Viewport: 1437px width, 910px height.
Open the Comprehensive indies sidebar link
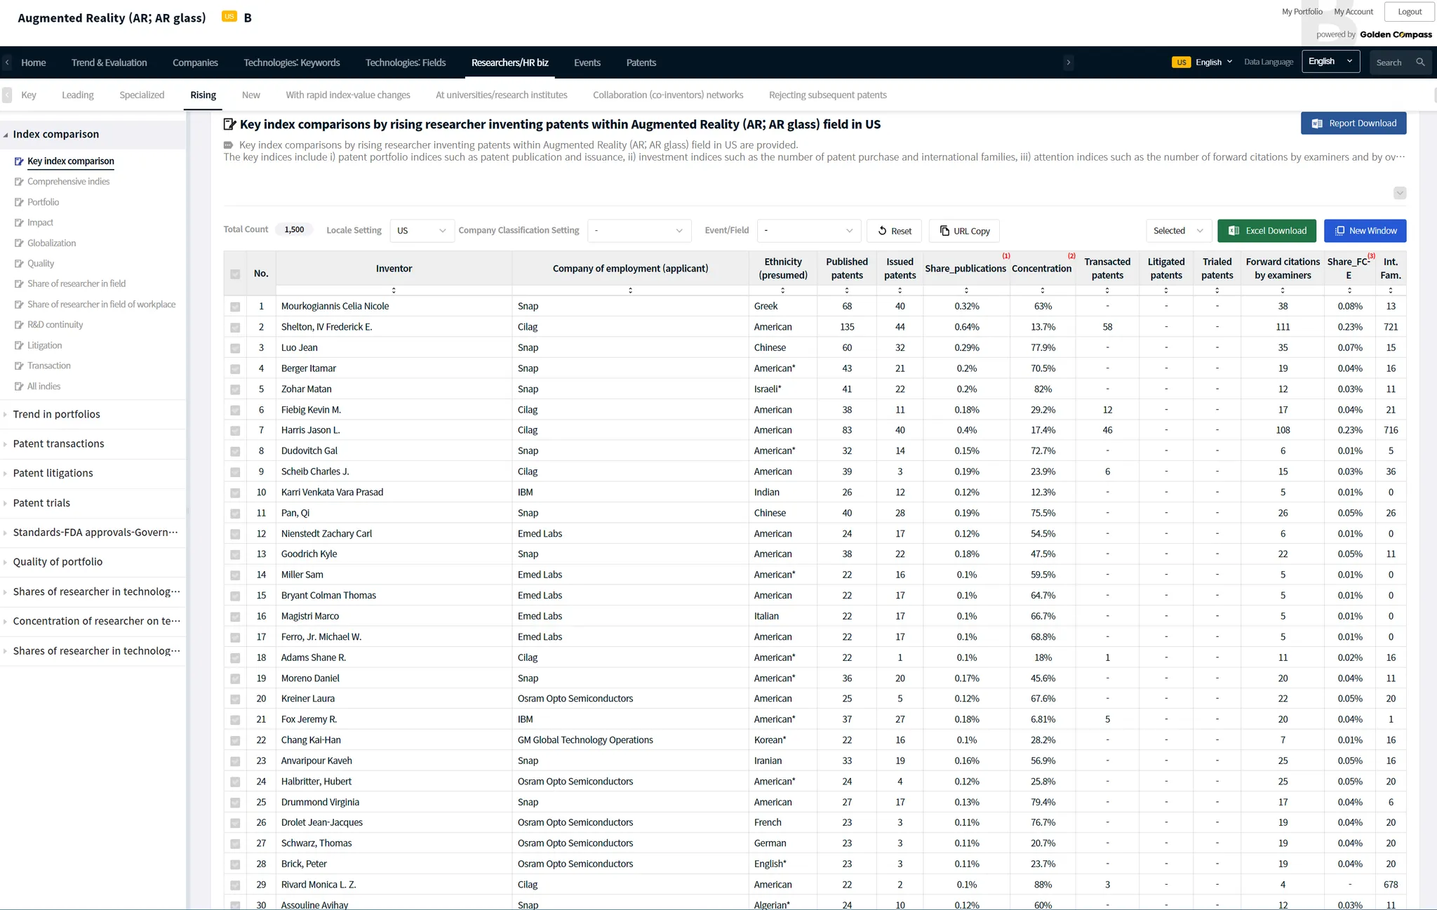click(x=68, y=182)
